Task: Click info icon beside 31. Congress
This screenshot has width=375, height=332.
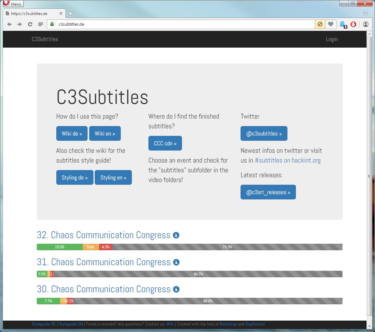Action: [x=176, y=262]
